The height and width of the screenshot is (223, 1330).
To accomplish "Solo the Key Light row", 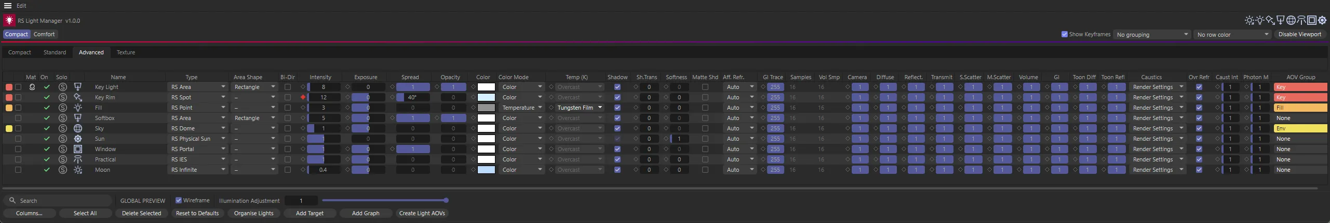I will click(x=63, y=87).
